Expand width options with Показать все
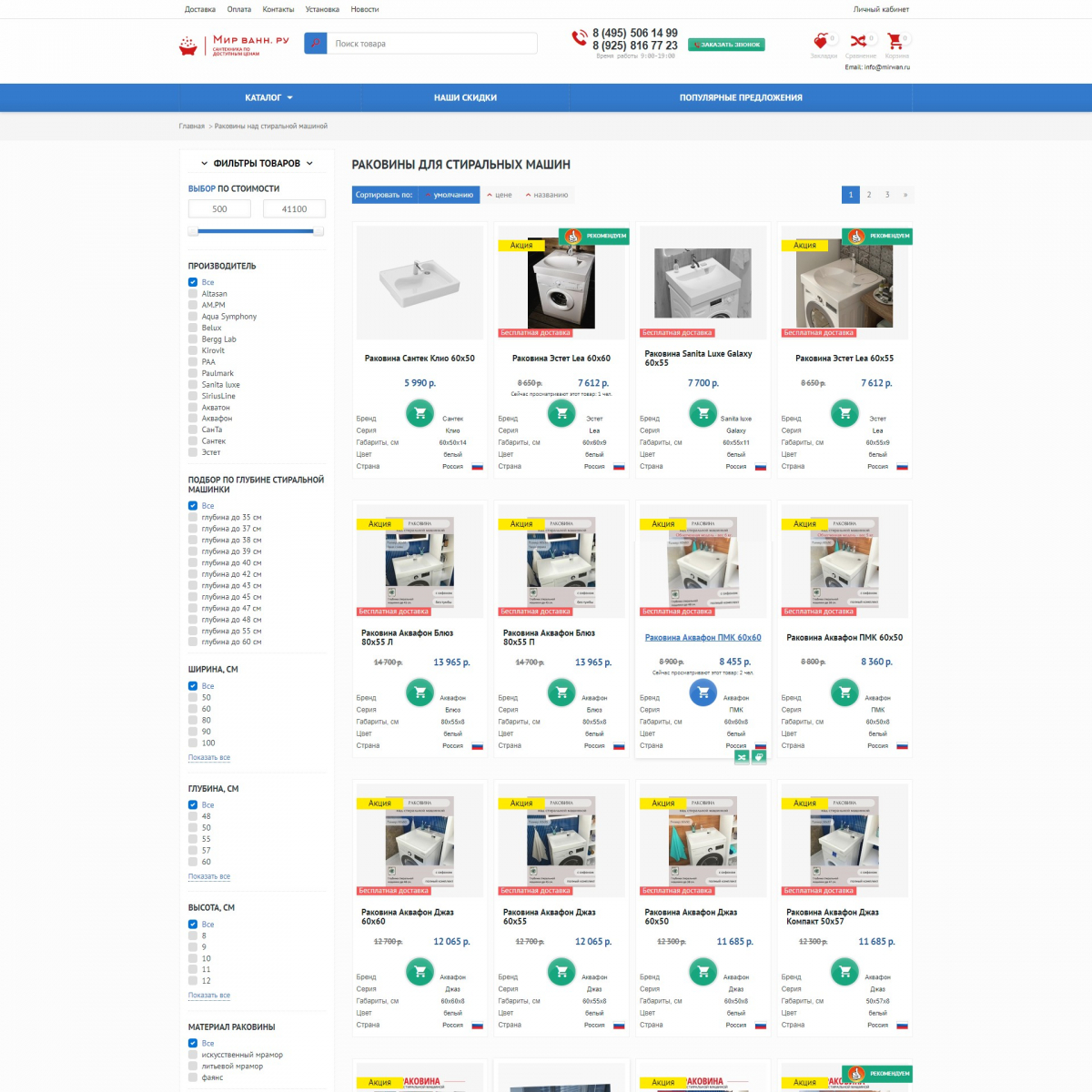 click(209, 757)
